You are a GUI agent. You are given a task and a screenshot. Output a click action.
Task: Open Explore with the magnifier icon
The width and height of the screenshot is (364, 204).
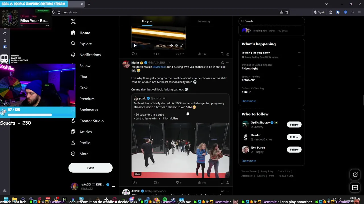point(73,44)
